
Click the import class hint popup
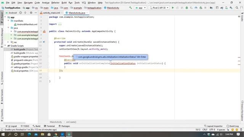point(111,57)
